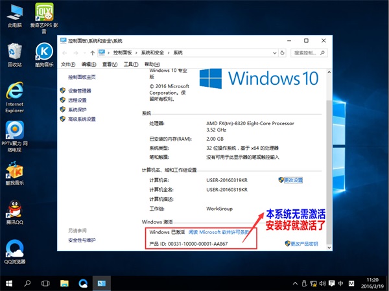This screenshot has height=291, width=389.
Task: Open the 腾讯QQ desktop icon
Action: (x=14, y=210)
